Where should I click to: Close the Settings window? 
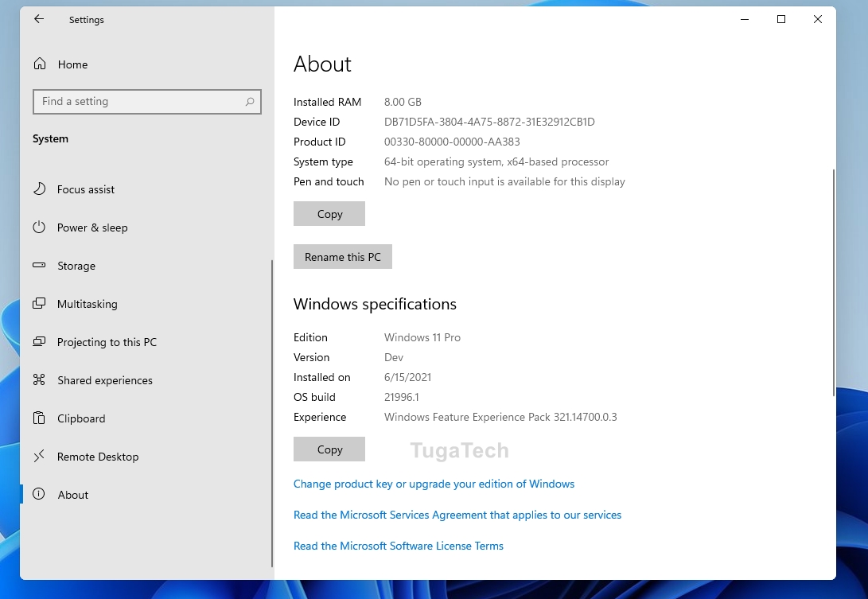coord(818,19)
